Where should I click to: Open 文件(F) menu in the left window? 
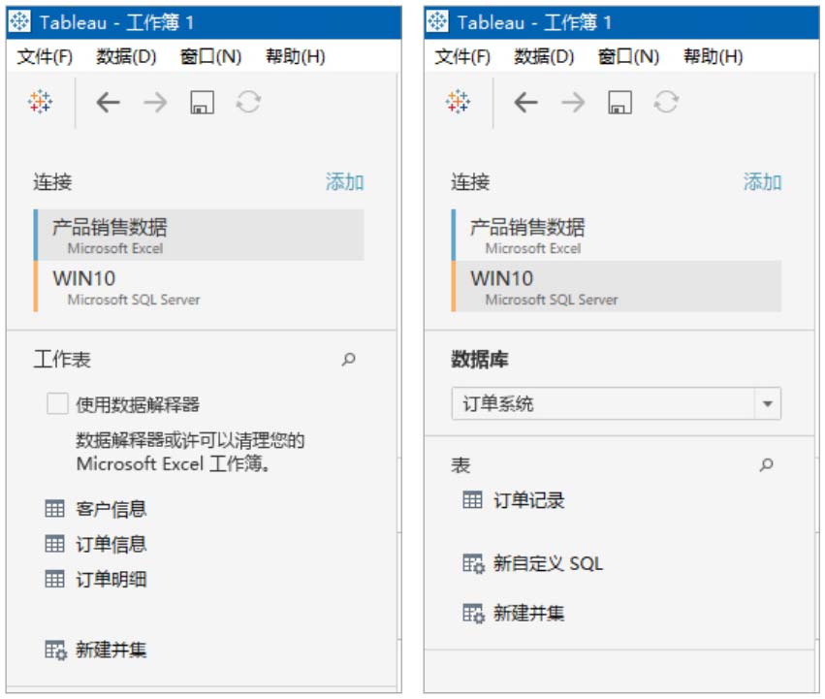pos(45,56)
